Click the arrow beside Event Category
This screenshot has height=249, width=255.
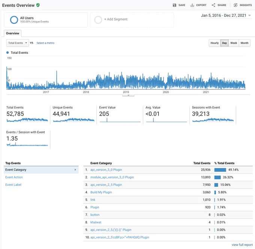(75, 170)
